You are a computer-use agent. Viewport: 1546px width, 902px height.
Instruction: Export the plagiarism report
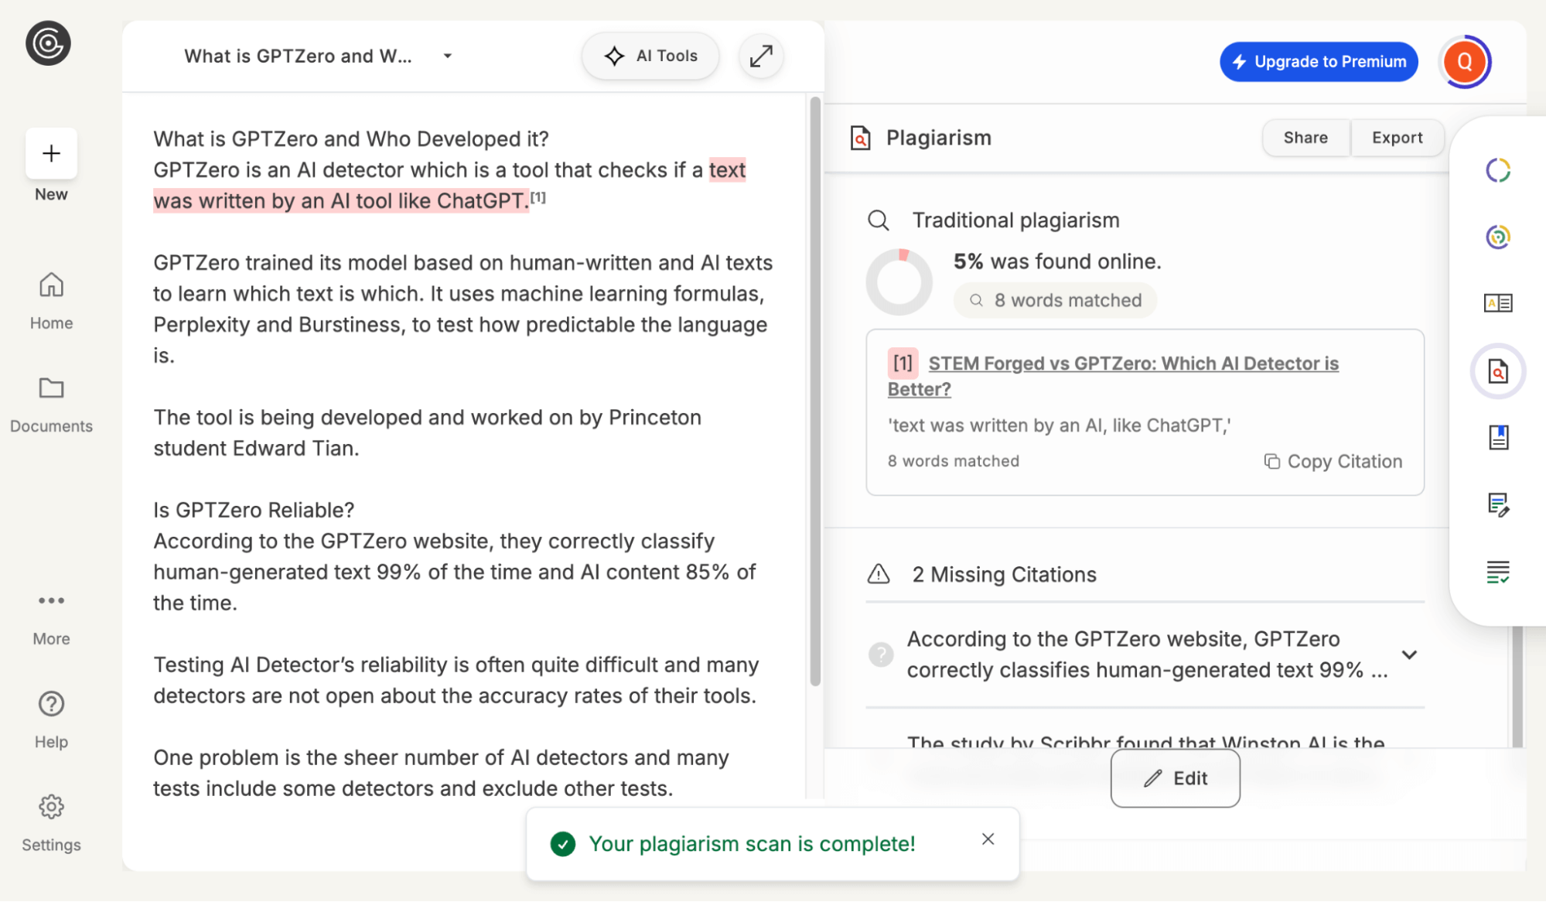[1397, 138]
